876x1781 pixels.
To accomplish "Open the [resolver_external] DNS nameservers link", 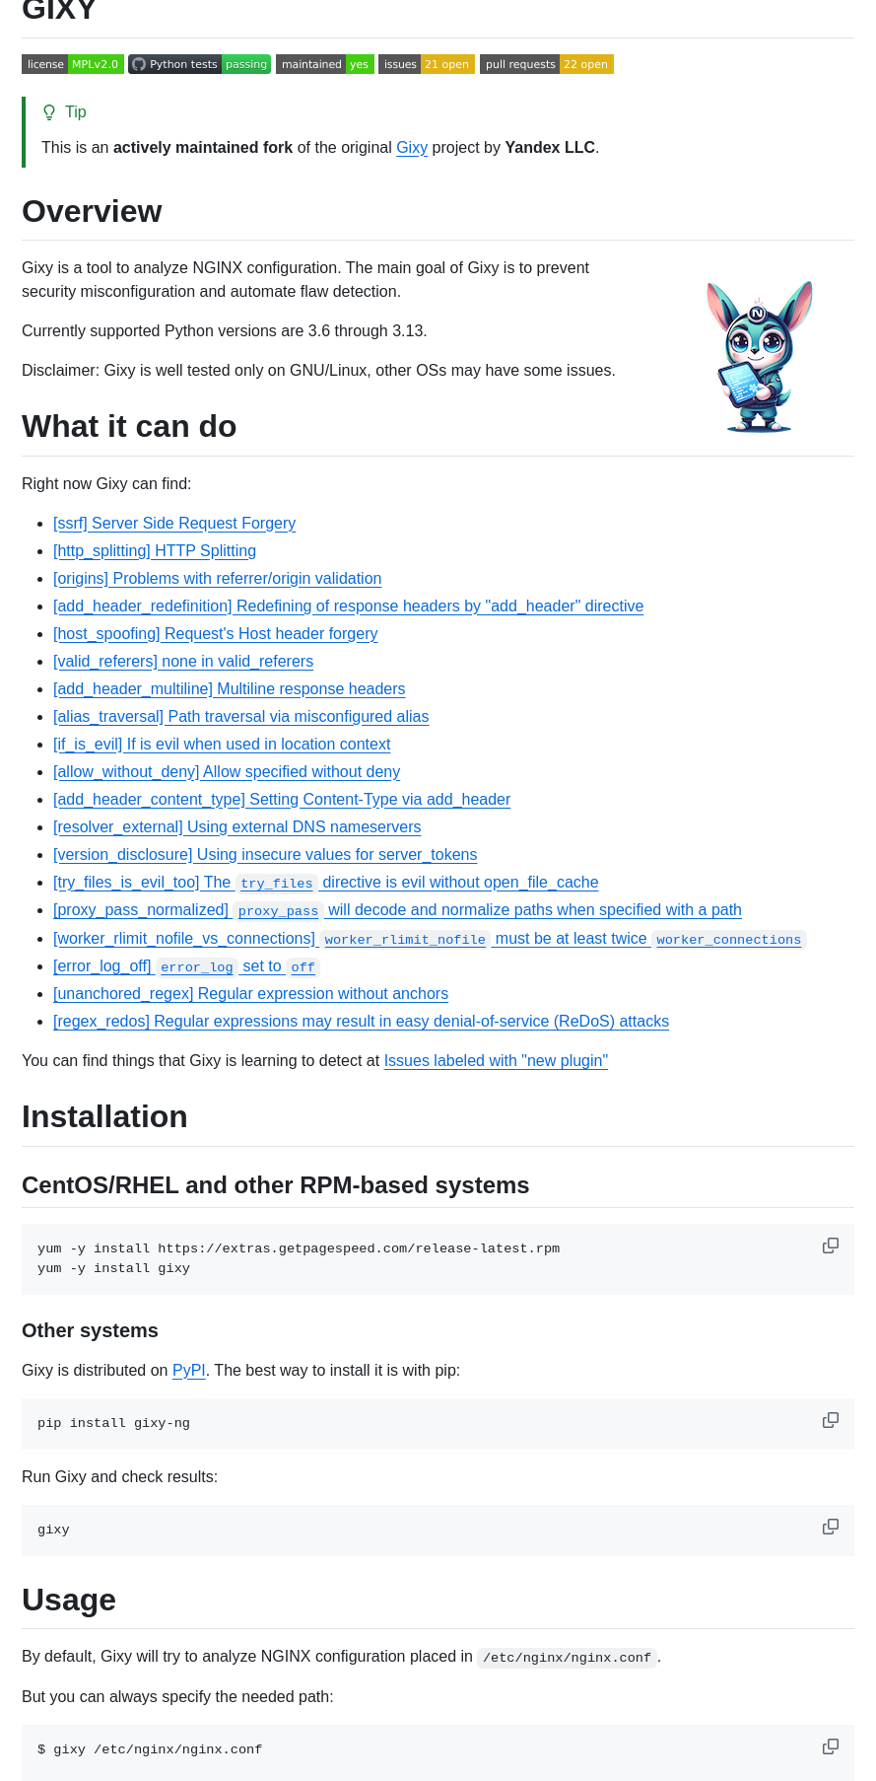I will [236, 826].
